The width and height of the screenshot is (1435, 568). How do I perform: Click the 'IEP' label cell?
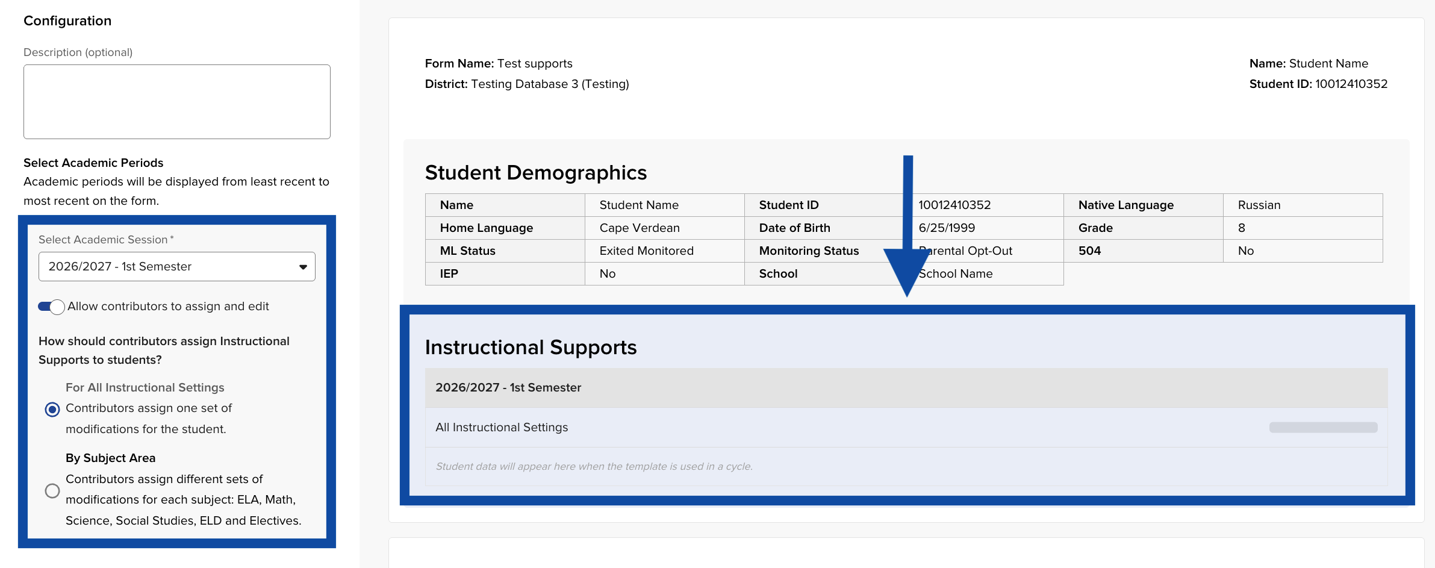point(505,273)
